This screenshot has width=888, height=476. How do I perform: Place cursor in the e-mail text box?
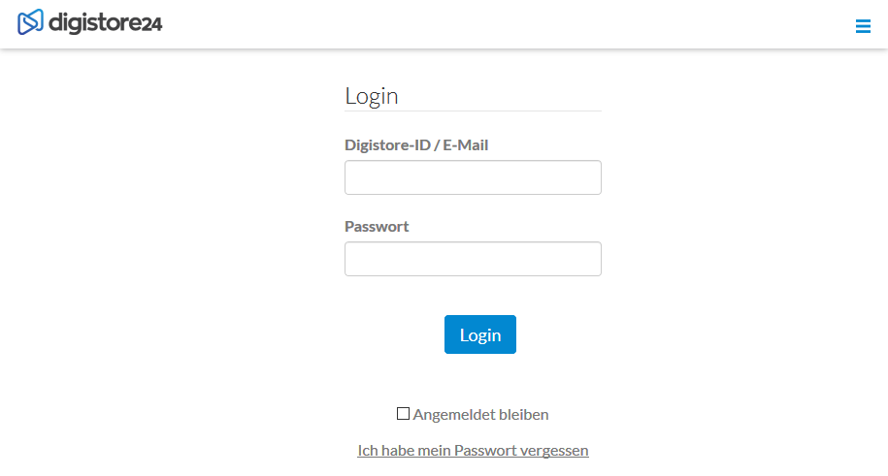[x=473, y=177]
